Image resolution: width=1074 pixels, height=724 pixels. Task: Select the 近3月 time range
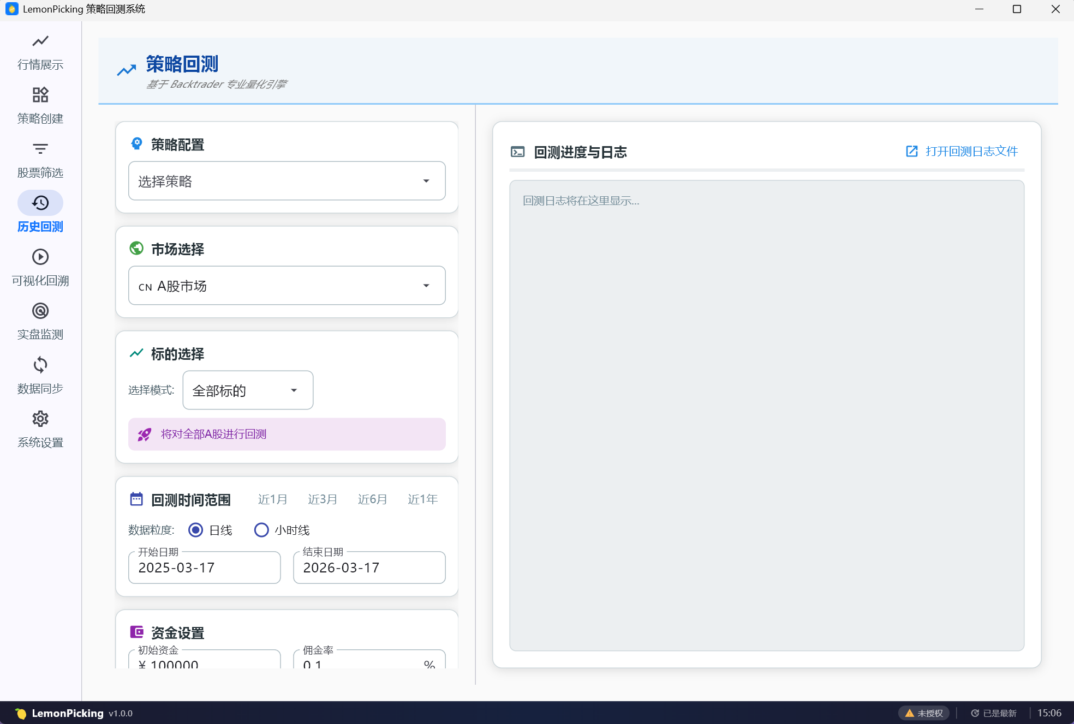pyautogui.click(x=322, y=499)
